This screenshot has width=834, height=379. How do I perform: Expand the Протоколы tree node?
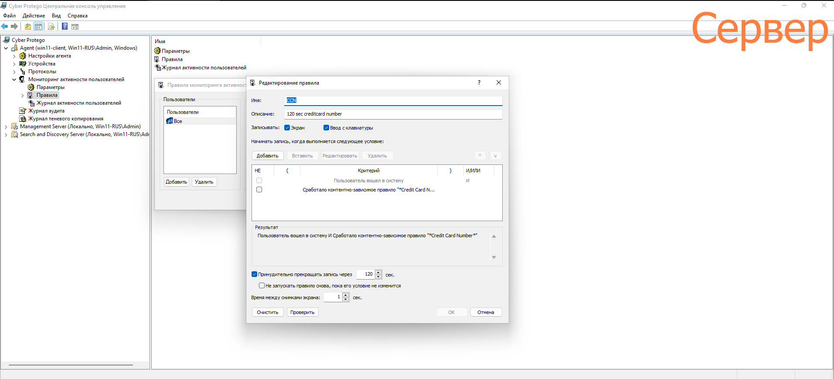[x=14, y=72]
